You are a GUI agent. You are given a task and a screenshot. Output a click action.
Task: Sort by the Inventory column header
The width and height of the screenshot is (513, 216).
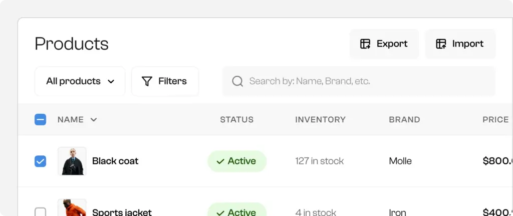pos(320,120)
